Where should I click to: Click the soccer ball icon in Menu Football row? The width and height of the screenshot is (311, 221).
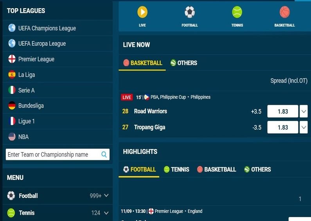tap(11, 196)
